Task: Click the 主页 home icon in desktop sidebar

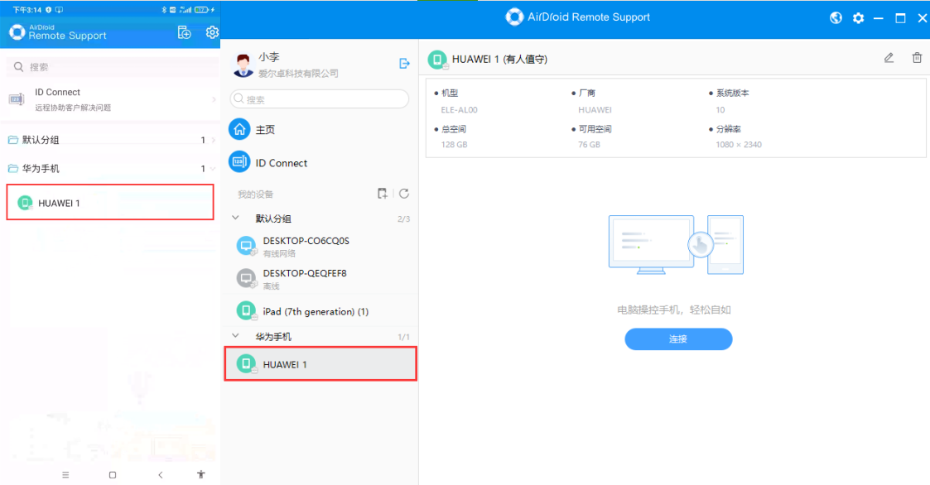Action: point(239,129)
